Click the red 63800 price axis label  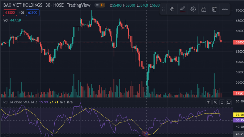238,42
